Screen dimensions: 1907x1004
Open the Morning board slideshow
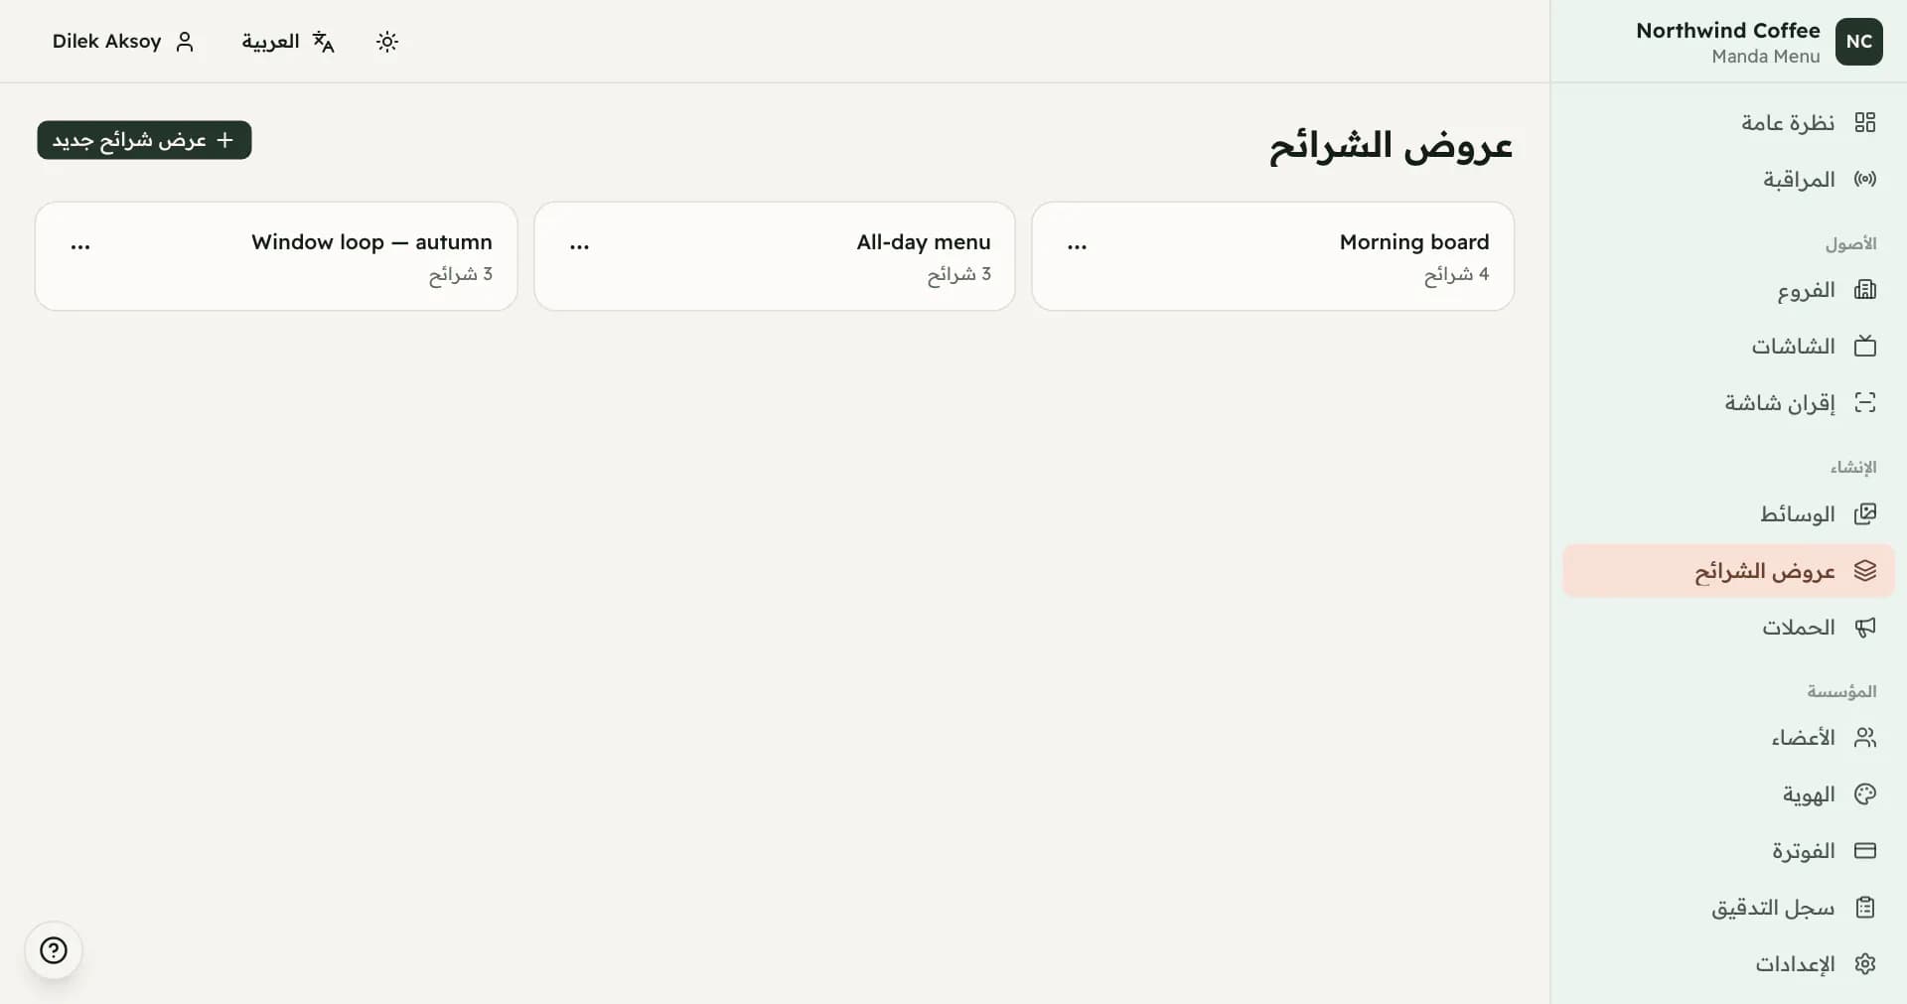pos(1272,256)
